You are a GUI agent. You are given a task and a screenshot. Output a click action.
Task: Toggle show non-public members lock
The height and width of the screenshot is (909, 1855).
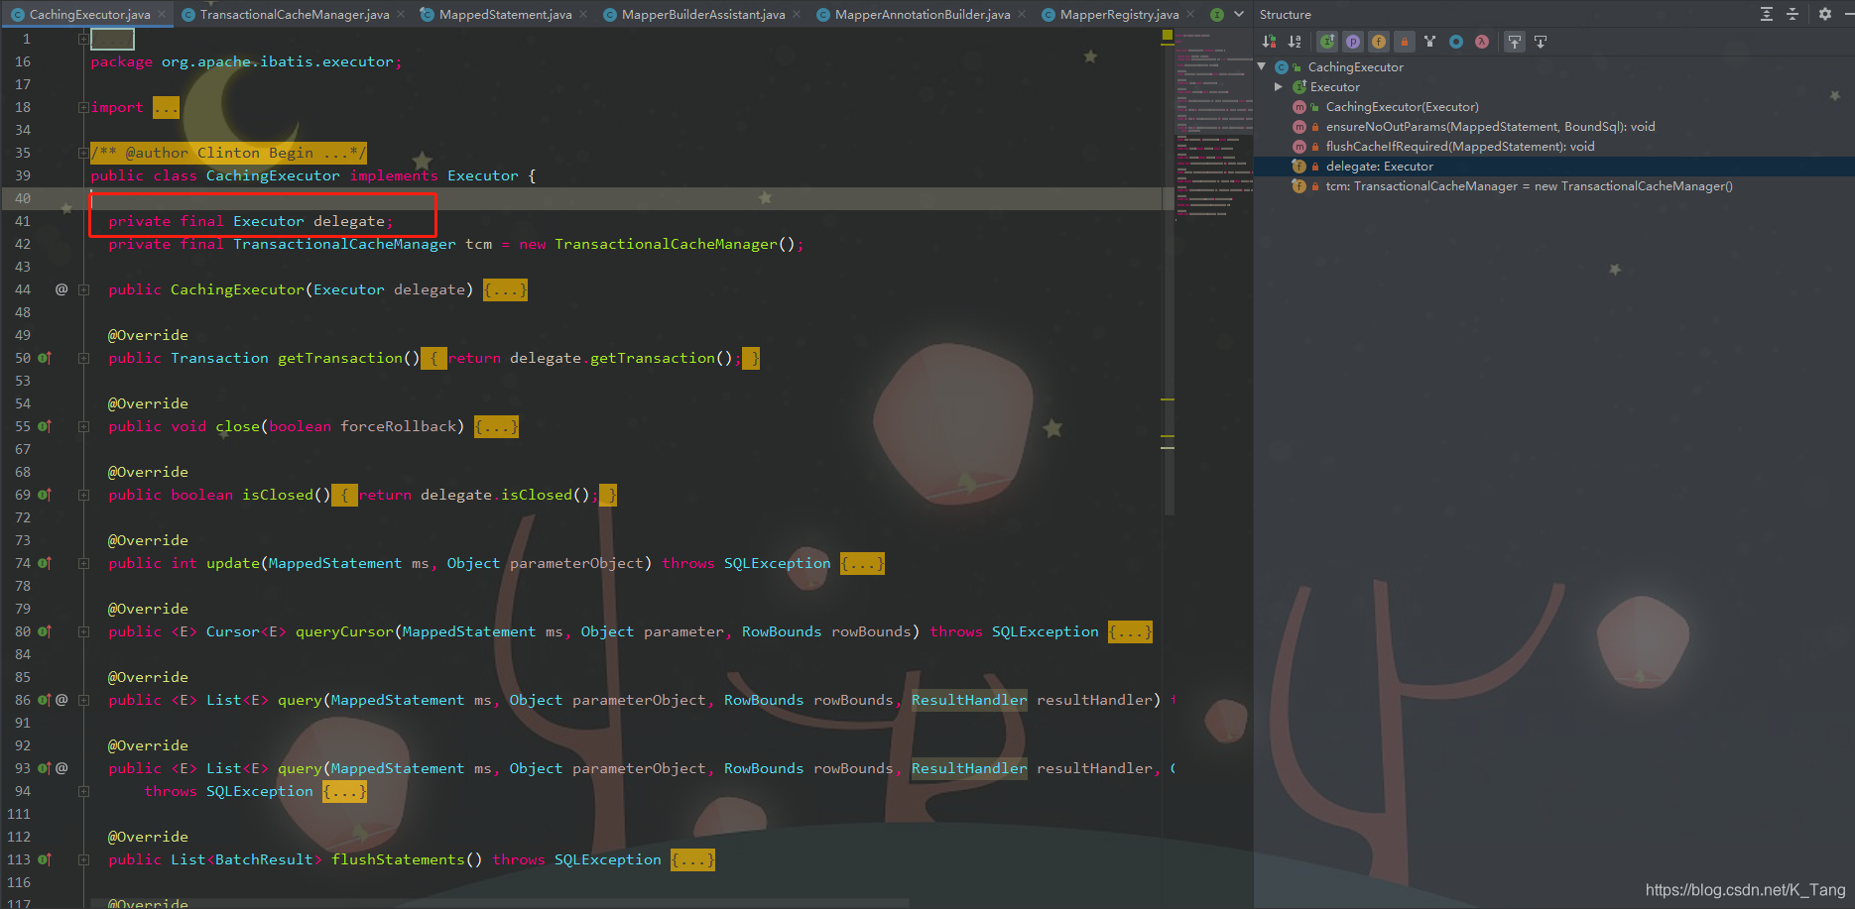(1405, 42)
